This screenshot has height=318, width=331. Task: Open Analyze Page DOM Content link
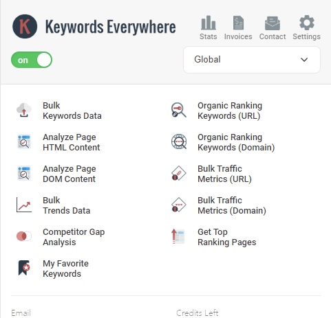coord(70,174)
